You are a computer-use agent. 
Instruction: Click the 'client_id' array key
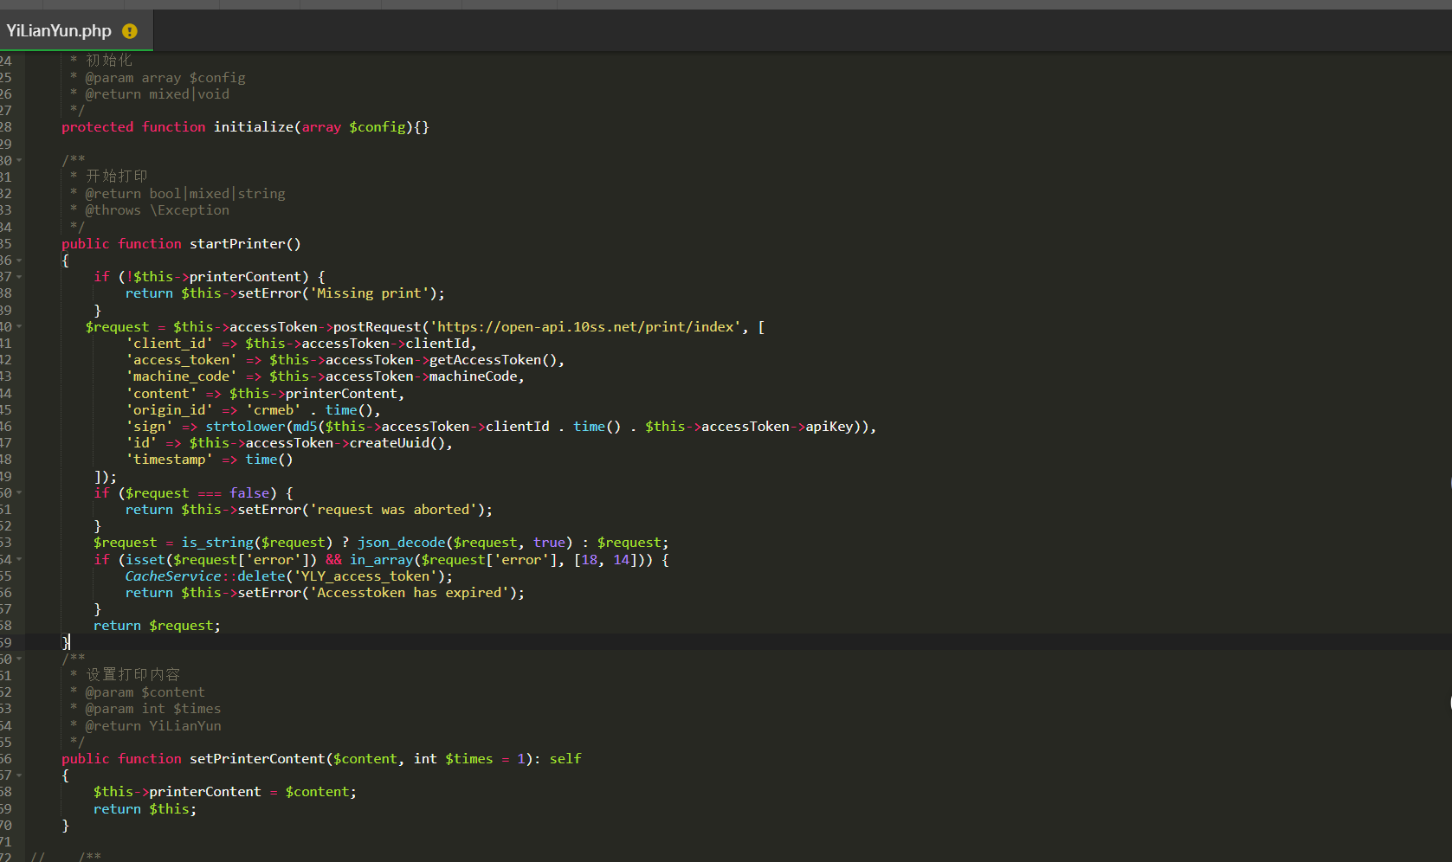[x=169, y=344]
